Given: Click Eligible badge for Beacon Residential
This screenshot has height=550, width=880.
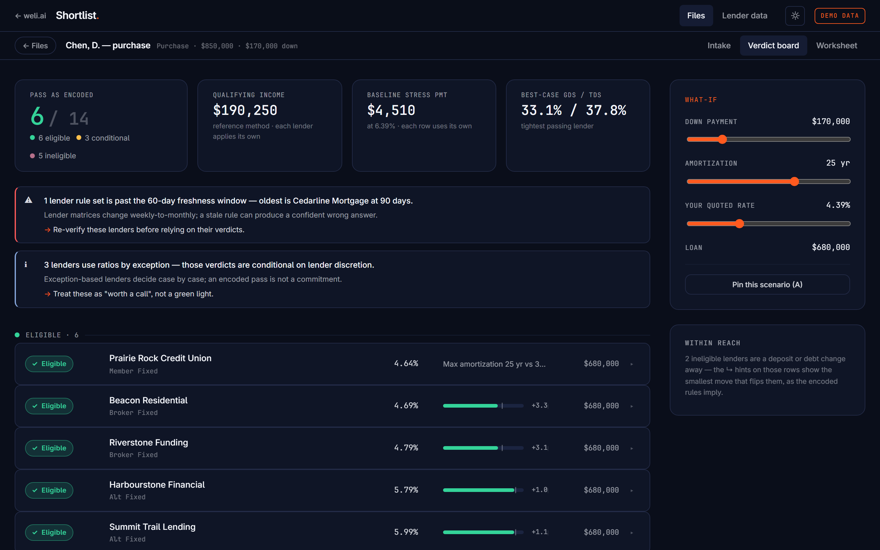Looking at the screenshot, I should click(49, 406).
